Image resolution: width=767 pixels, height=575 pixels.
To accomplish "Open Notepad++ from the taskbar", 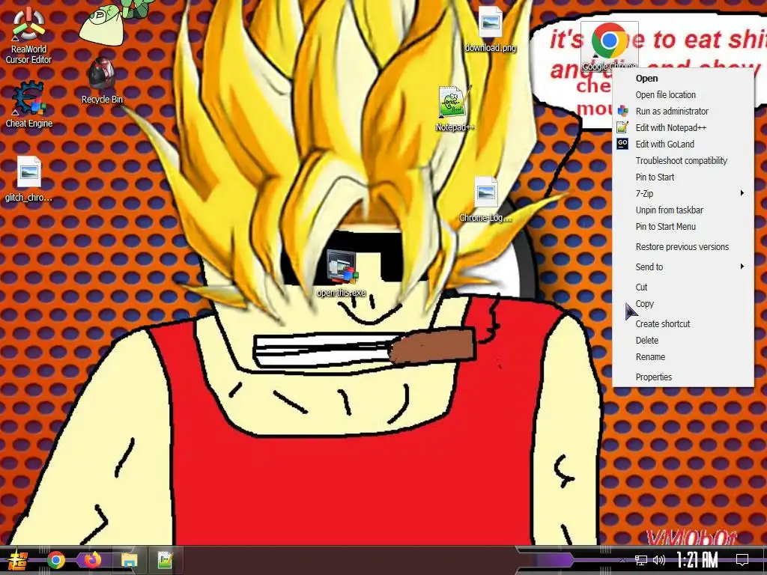I will tap(166, 560).
